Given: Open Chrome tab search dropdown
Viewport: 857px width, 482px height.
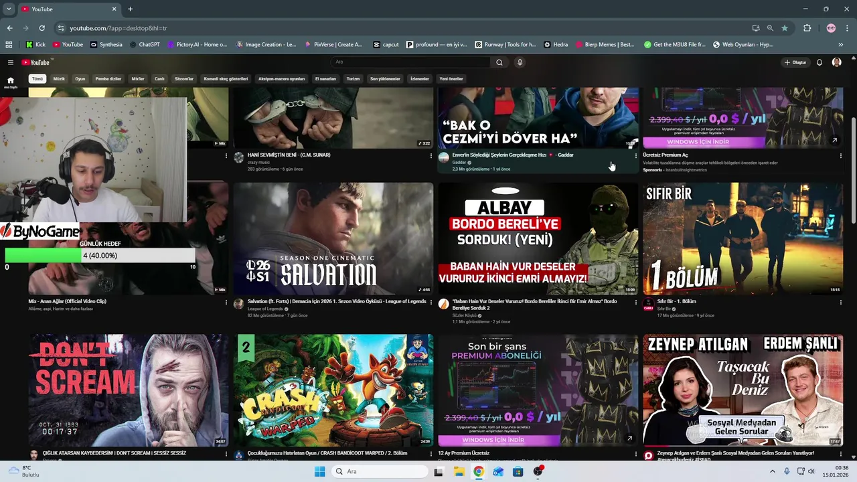Looking at the screenshot, I should point(8,9).
